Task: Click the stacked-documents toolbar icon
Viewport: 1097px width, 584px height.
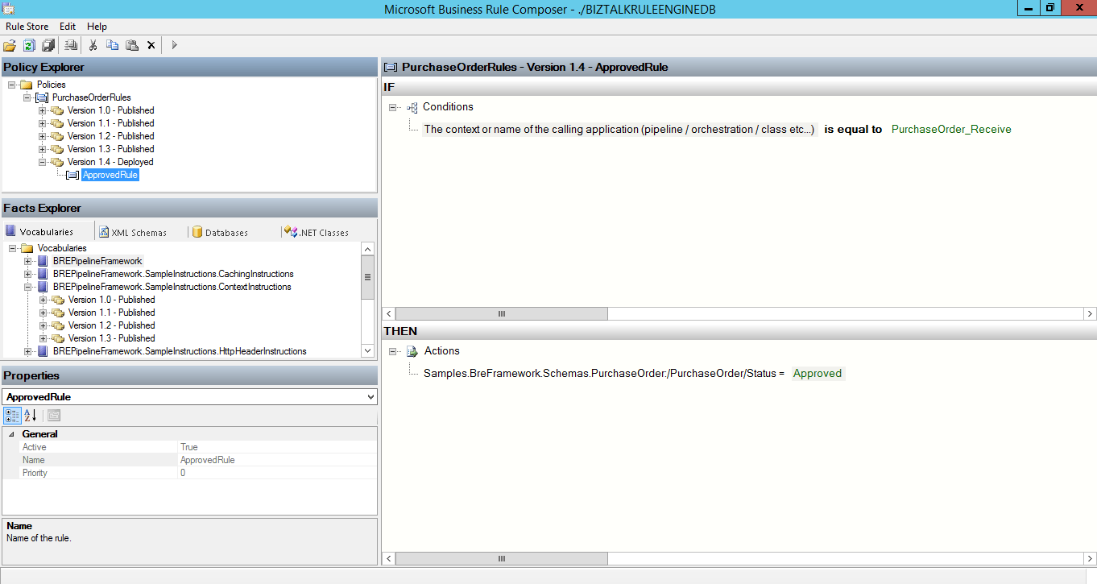Action: [71, 45]
